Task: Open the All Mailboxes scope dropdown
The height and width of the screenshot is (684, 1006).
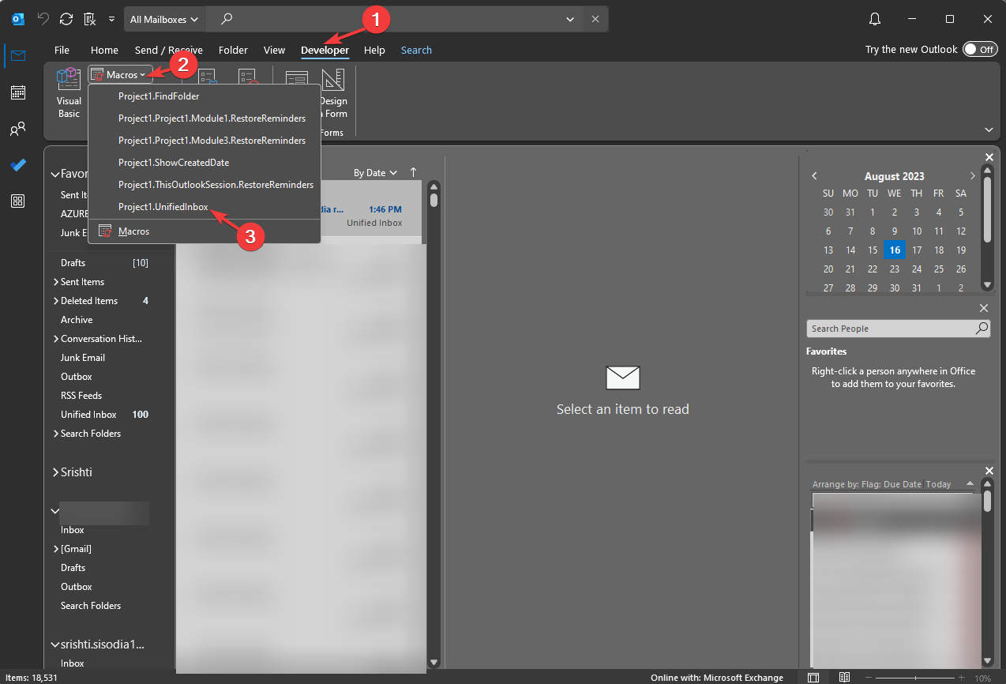Action: click(x=163, y=19)
